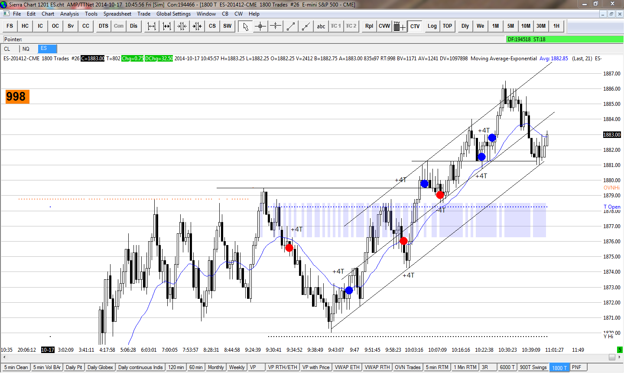Open the Trade menu
Screen dimensions: 624x373
144,14
